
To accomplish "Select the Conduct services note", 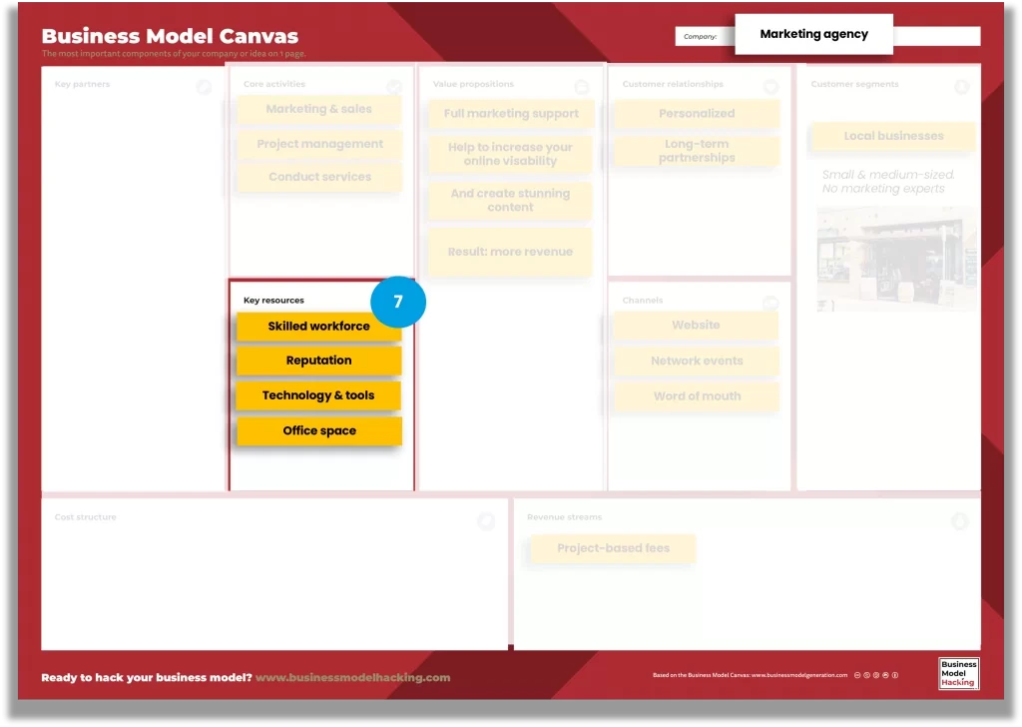I will point(318,178).
